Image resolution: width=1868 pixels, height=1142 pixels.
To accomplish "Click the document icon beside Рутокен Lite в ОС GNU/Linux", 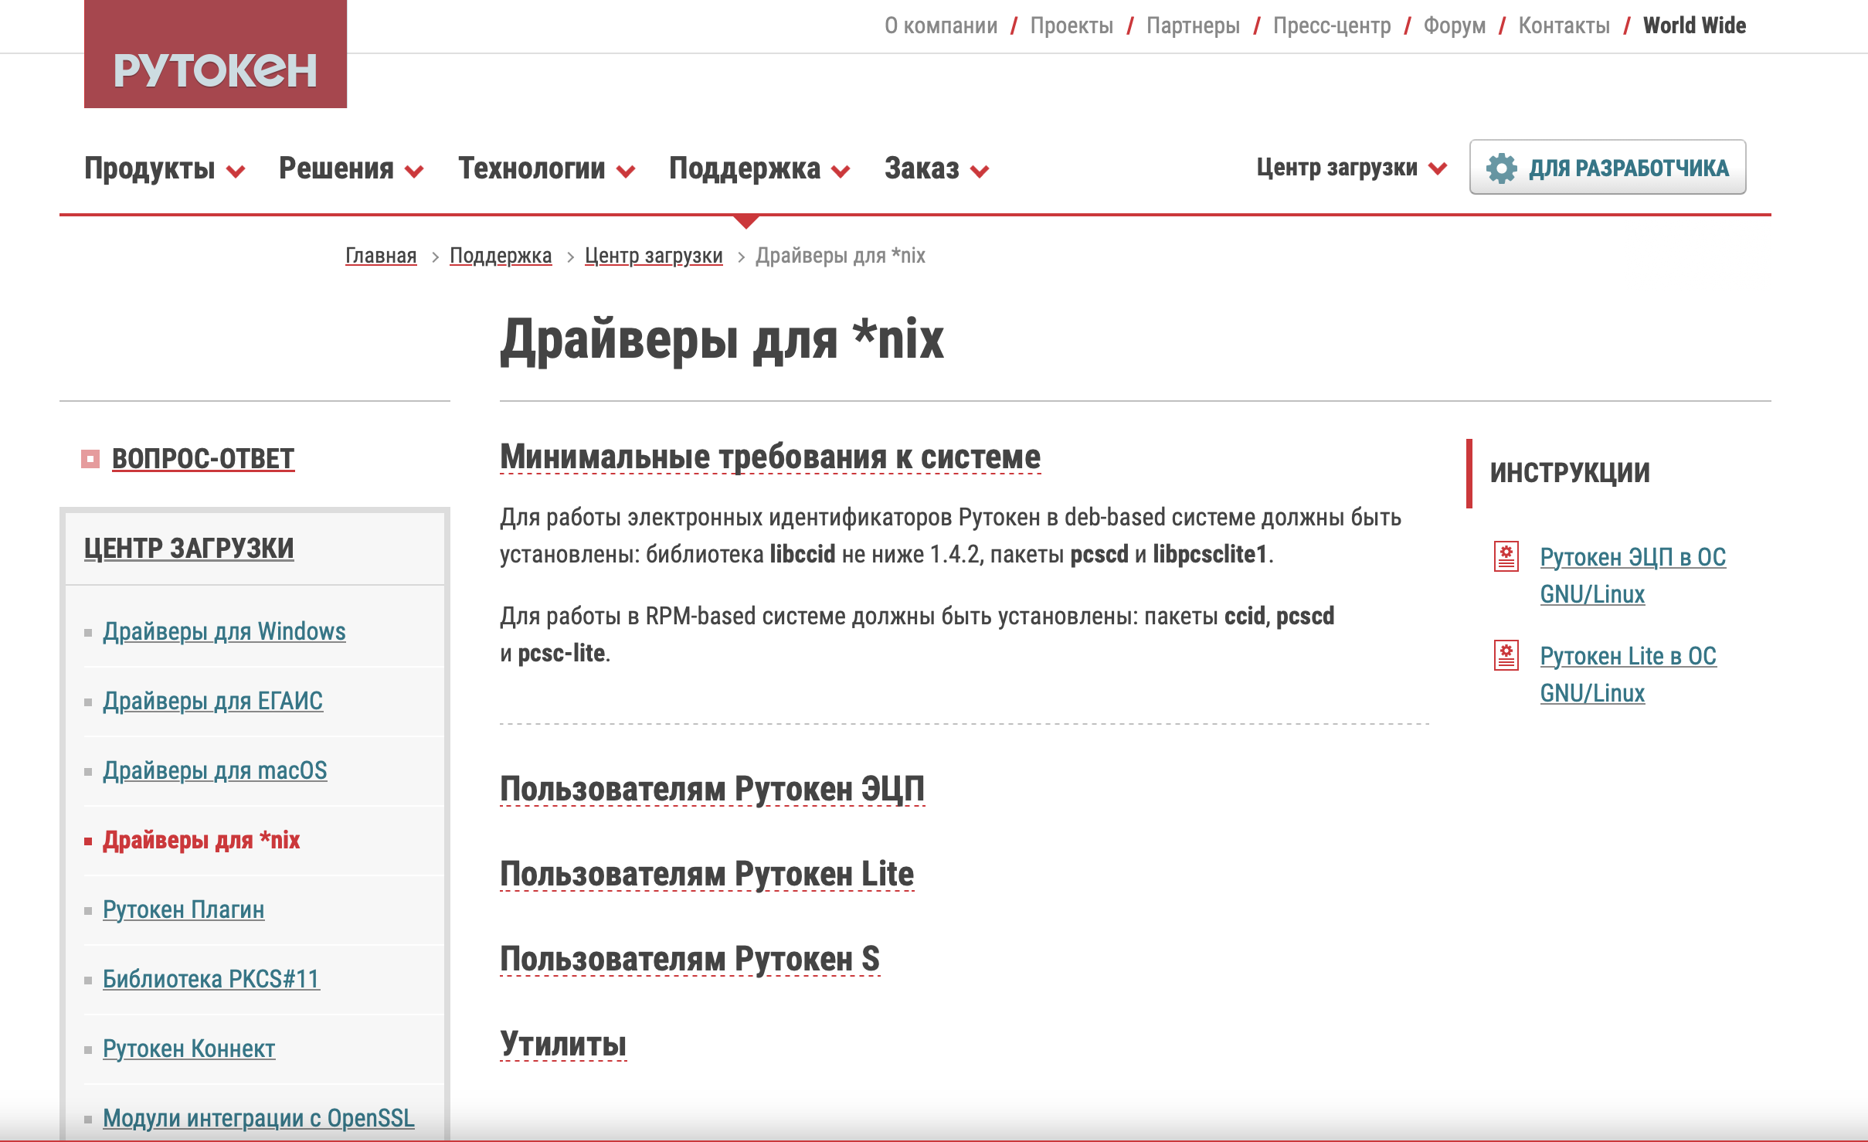I will click(x=1506, y=655).
